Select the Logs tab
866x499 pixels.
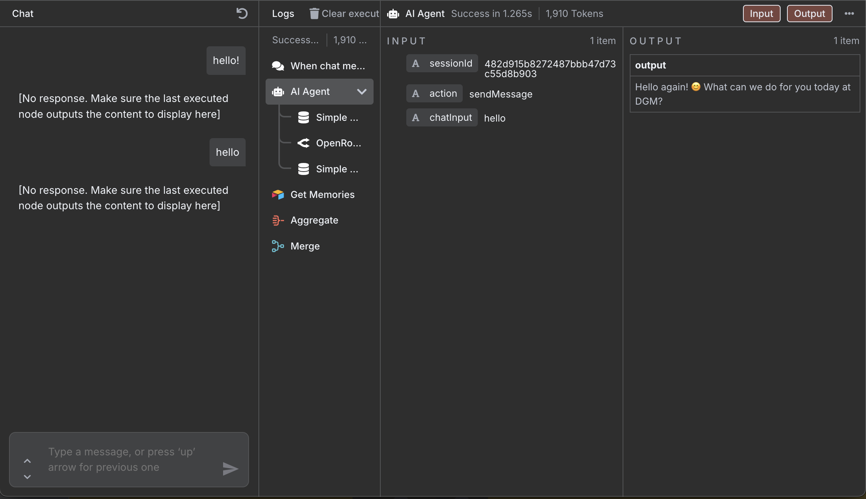[283, 14]
